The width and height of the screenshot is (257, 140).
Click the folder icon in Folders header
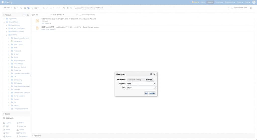(28, 15)
